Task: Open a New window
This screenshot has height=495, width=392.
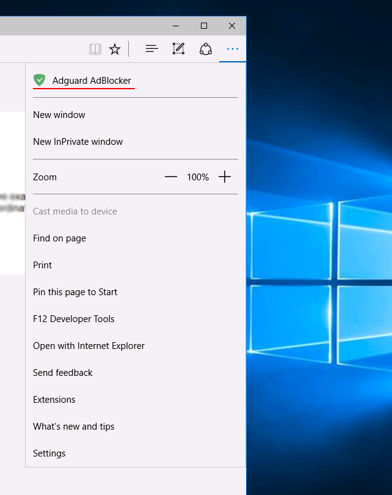Action: 59,115
